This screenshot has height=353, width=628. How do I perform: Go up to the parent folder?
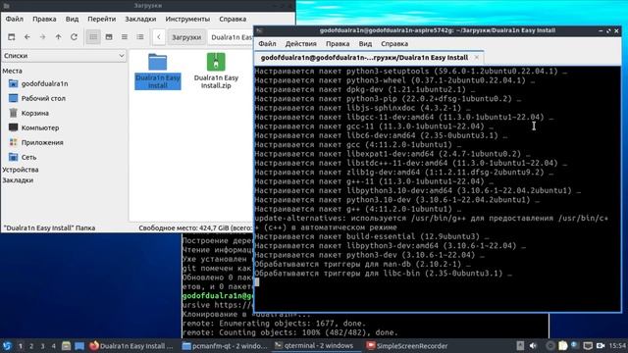pyautogui.click(x=58, y=37)
